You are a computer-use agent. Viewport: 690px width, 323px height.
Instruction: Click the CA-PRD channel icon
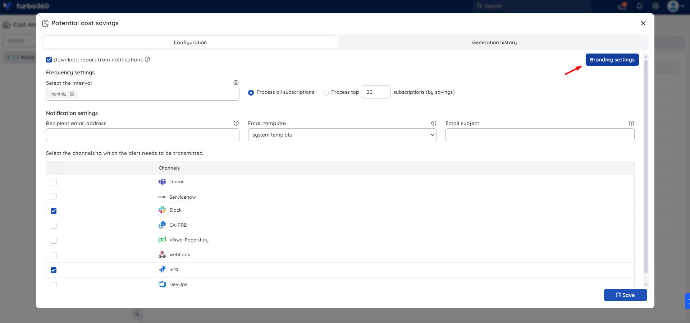pyautogui.click(x=162, y=225)
